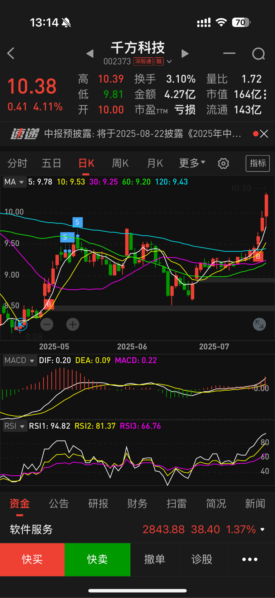Viewport: 275px width, 598px height.
Task: Open more quote details via vertical dots
Action: [265, 94]
